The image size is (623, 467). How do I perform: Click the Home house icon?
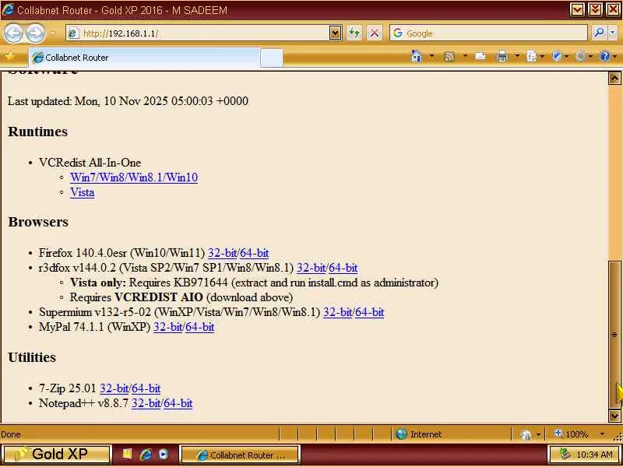click(416, 56)
